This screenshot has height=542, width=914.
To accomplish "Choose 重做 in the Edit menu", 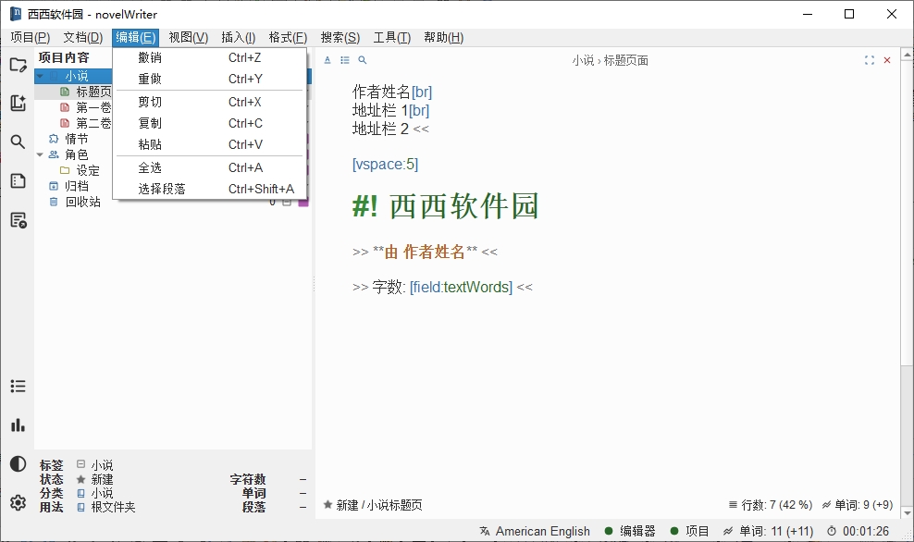I will 210,79.
